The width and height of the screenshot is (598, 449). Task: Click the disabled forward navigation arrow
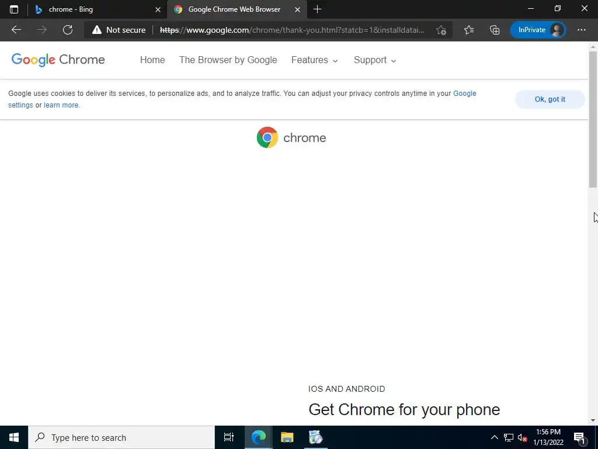42,30
